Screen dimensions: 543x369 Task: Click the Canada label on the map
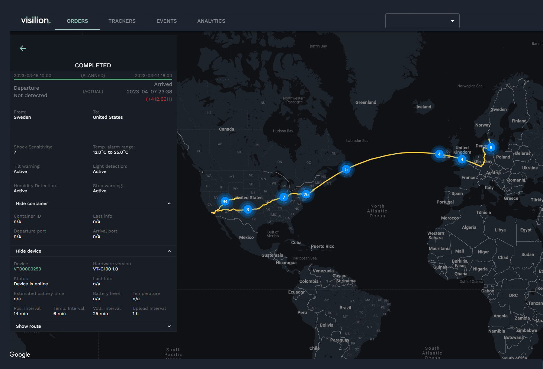pyautogui.click(x=226, y=129)
